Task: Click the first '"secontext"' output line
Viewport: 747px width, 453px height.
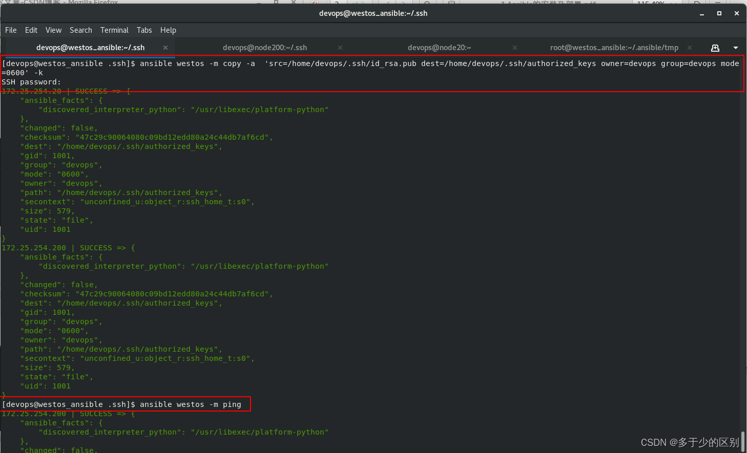Action: (x=137, y=202)
